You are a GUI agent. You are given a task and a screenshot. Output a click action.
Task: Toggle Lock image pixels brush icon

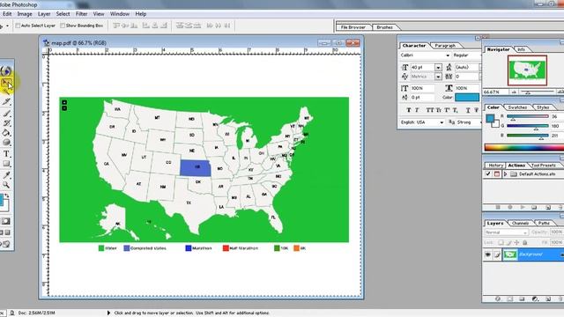click(x=508, y=243)
